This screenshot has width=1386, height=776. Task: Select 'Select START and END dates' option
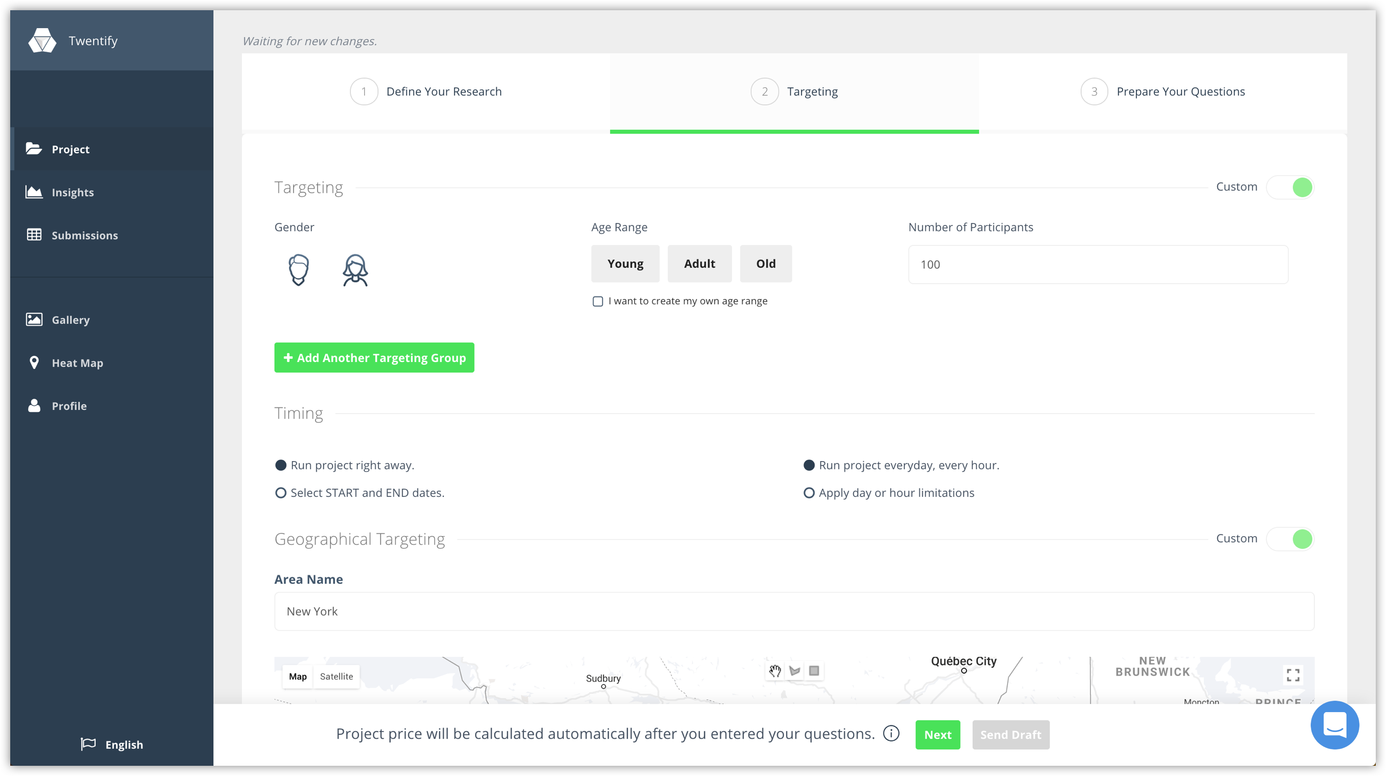click(281, 493)
